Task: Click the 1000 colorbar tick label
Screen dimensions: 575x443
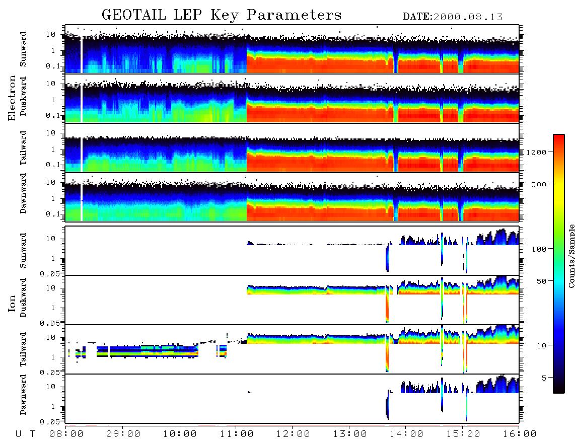Action: pos(537,153)
